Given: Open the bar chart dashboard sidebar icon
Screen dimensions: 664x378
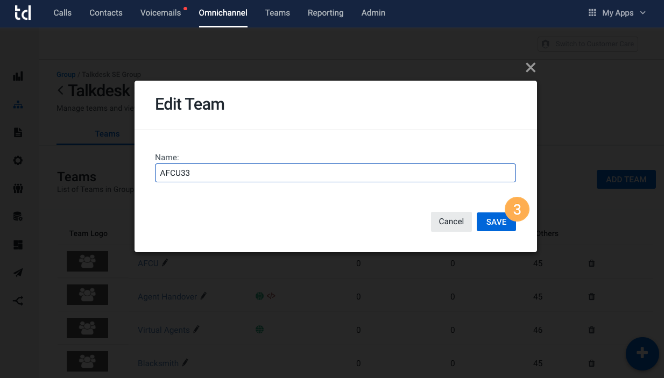Looking at the screenshot, I should tap(18, 76).
